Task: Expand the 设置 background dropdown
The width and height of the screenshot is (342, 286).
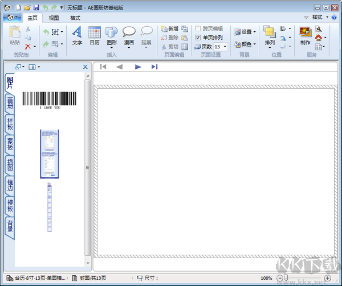Action: point(254,32)
